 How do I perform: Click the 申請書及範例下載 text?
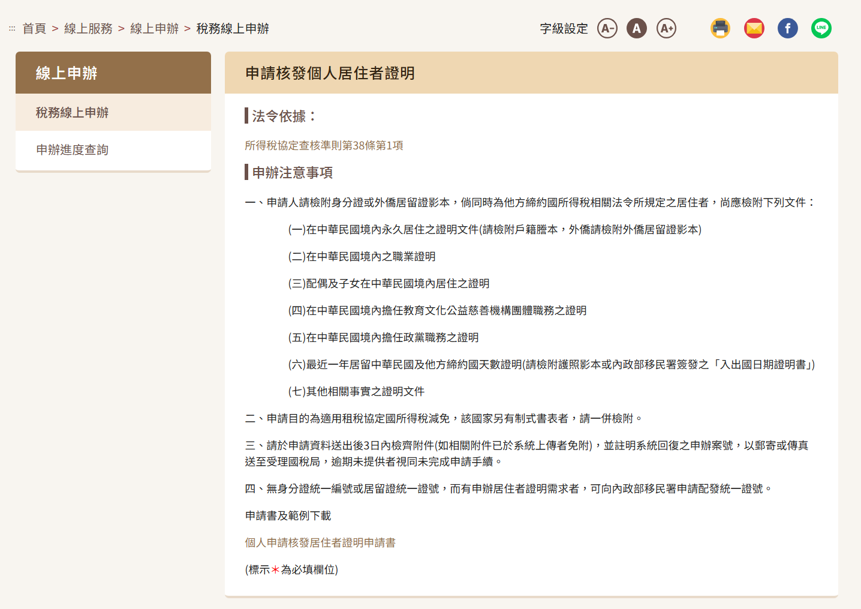coord(288,515)
